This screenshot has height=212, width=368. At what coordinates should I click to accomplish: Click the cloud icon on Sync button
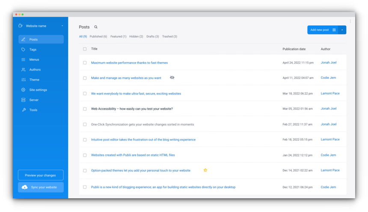coord(25,187)
